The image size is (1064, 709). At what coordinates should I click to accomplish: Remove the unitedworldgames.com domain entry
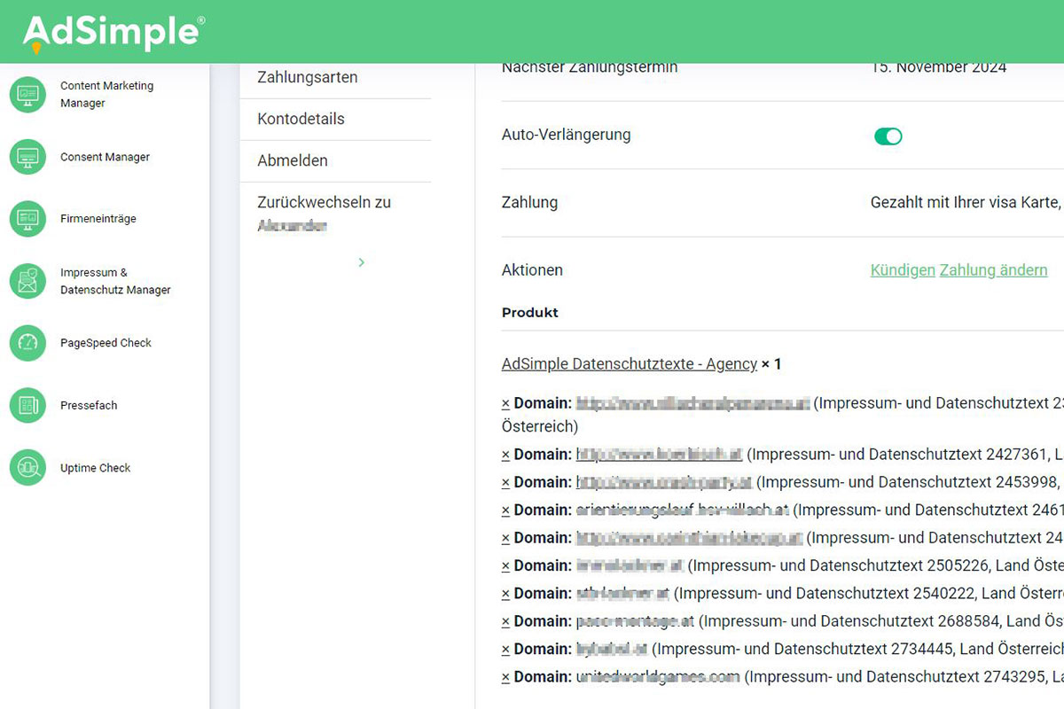coord(505,677)
